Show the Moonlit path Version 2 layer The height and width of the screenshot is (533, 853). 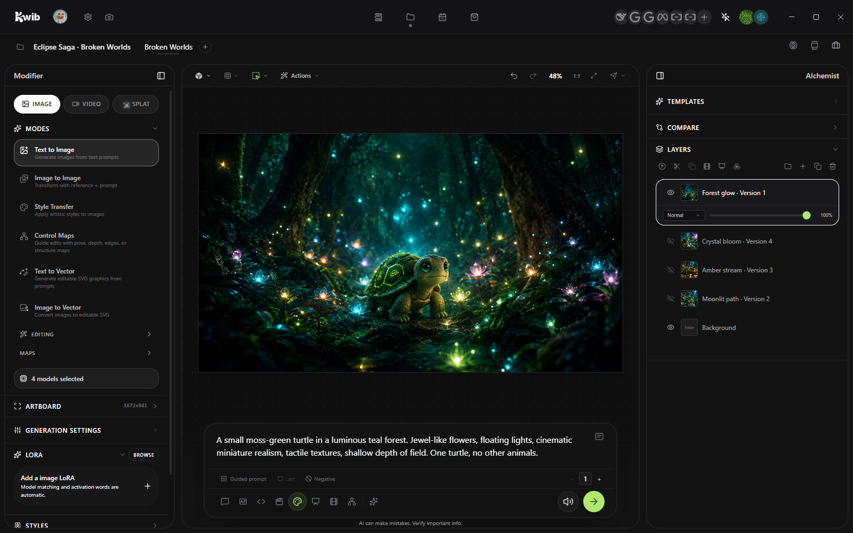pyautogui.click(x=671, y=299)
